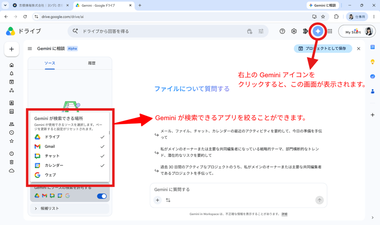Open the help question mark icon
The image size is (380, 225).
click(x=282, y=31)
